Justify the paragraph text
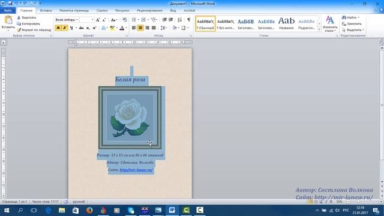The image size is (384, 216). tap(154, 28)
